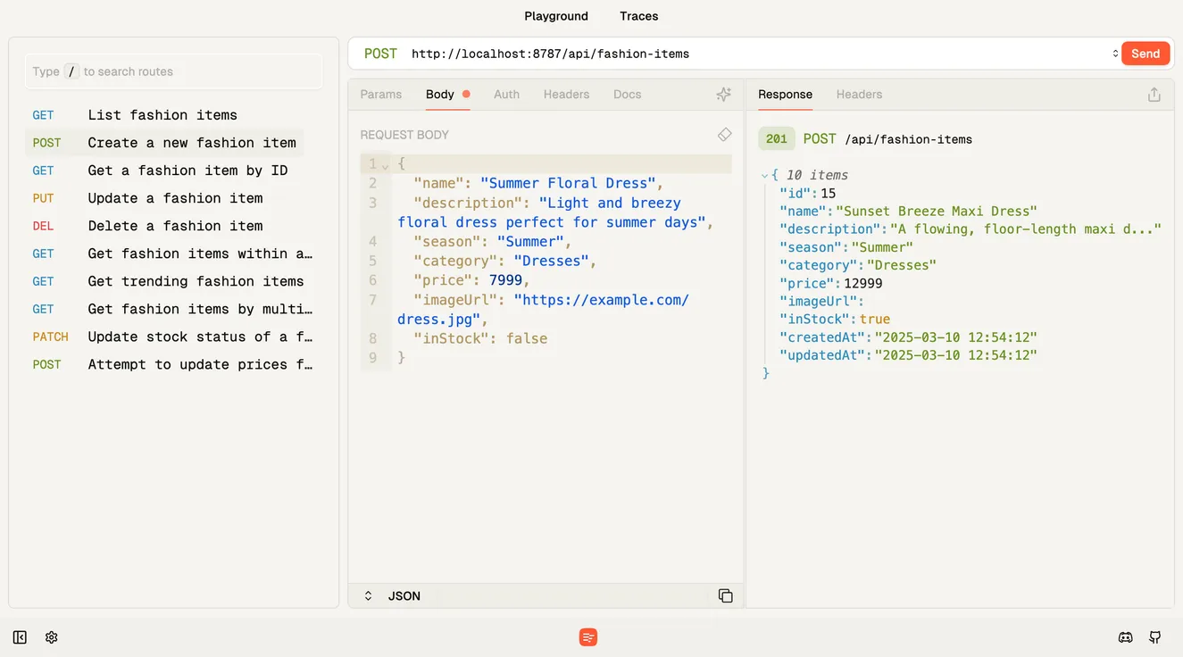Open the GitHub icon link
The width and height of the screenshot is (1183, 657).
[x=1155, y=637]
